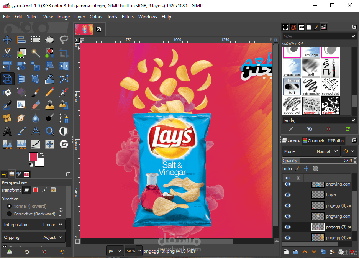
Task: Select the pngegg (3).png layer row
Action: pyautogui.click(x=317, y=227)
